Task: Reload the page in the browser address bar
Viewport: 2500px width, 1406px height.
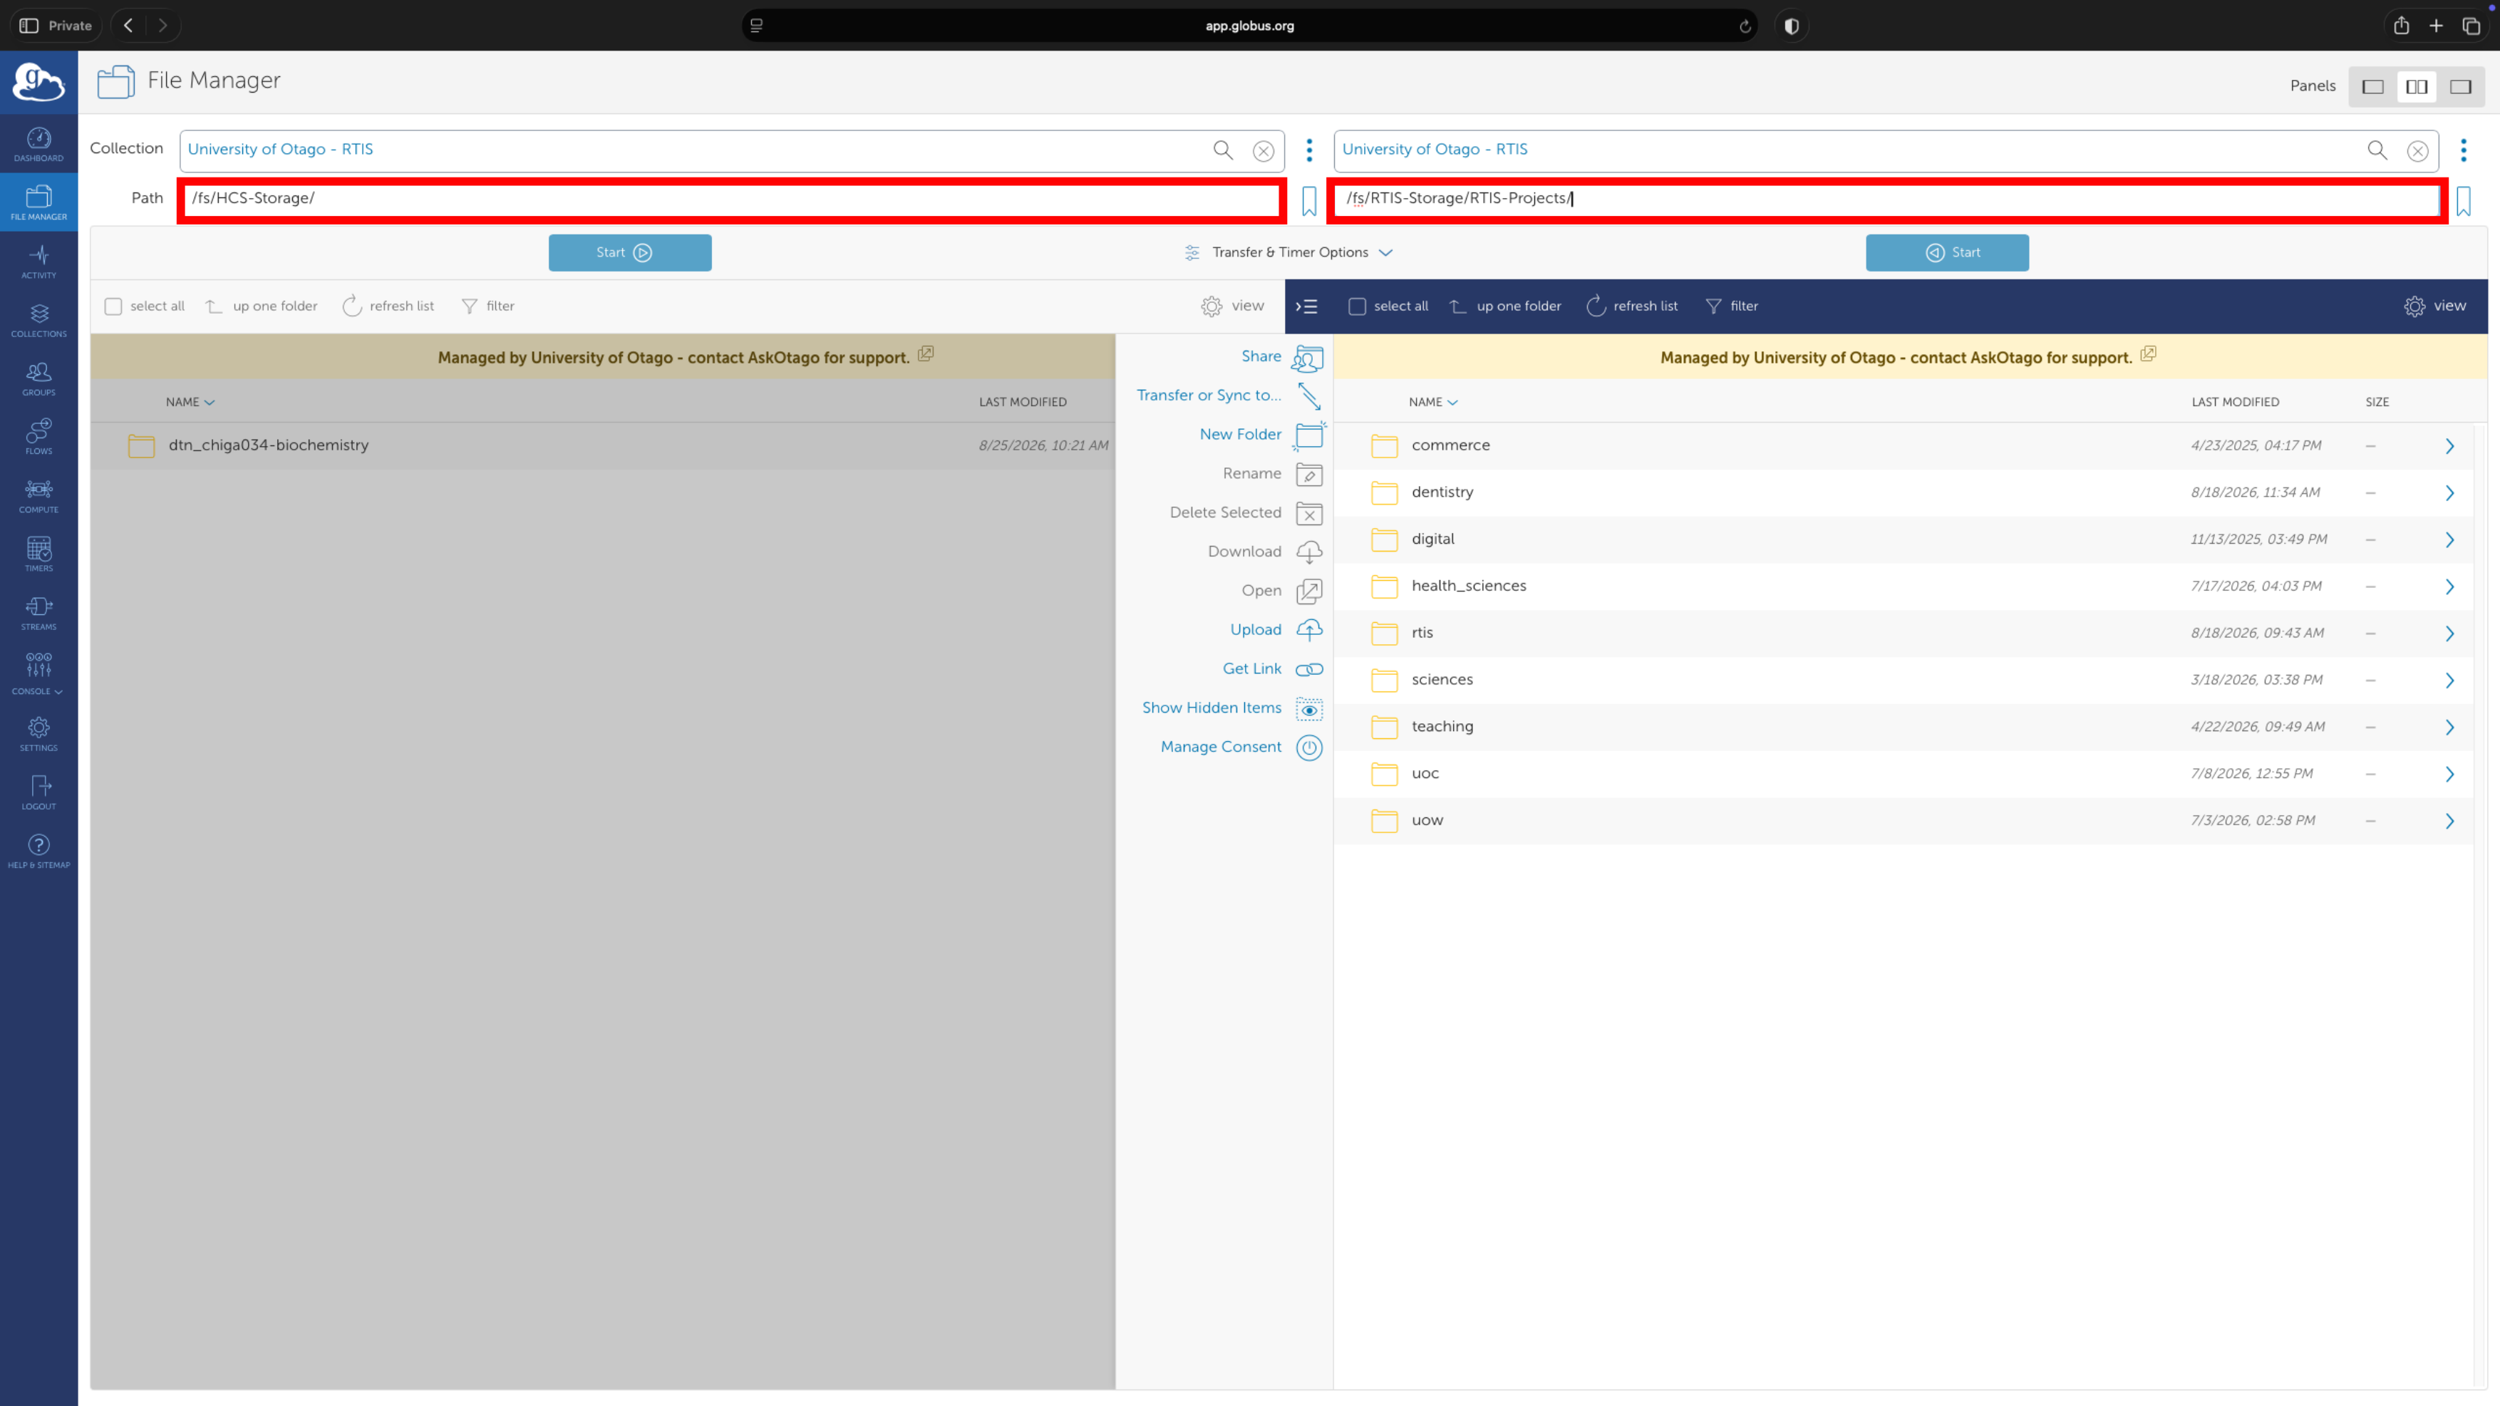Action: [1745, 26]
